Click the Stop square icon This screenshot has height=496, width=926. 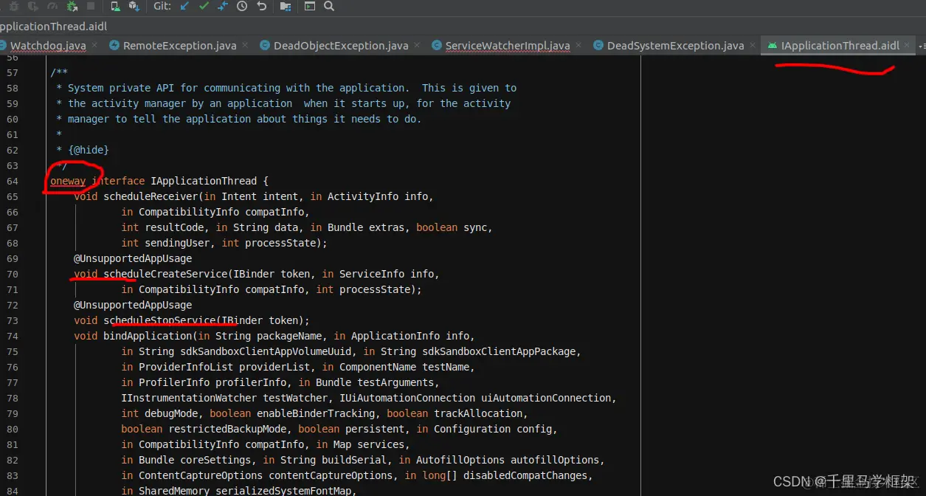[91, 6]
